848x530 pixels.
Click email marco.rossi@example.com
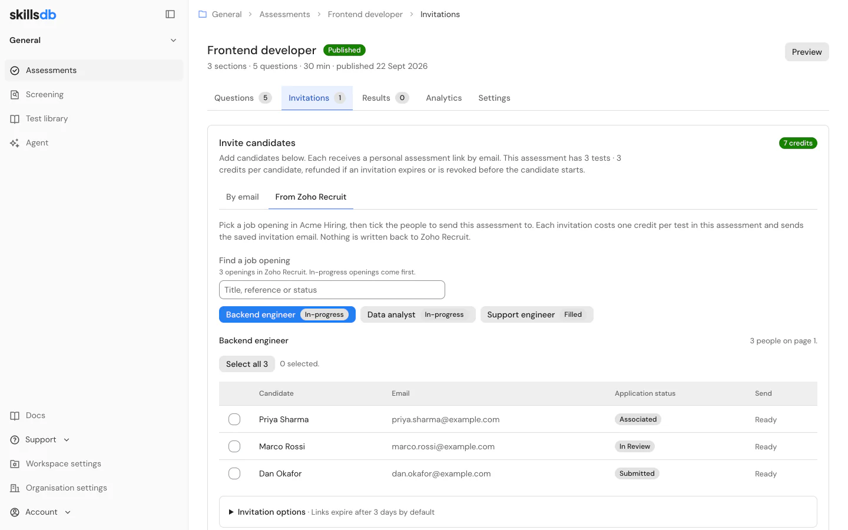pos(443,446)
